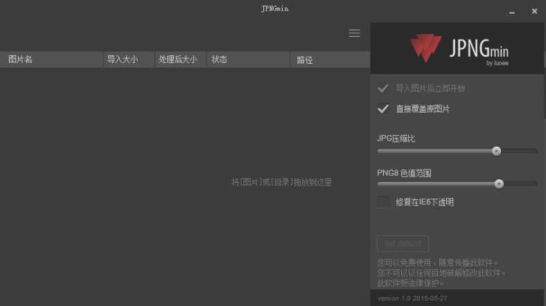Close the JPNGmin window

(534, 12)
